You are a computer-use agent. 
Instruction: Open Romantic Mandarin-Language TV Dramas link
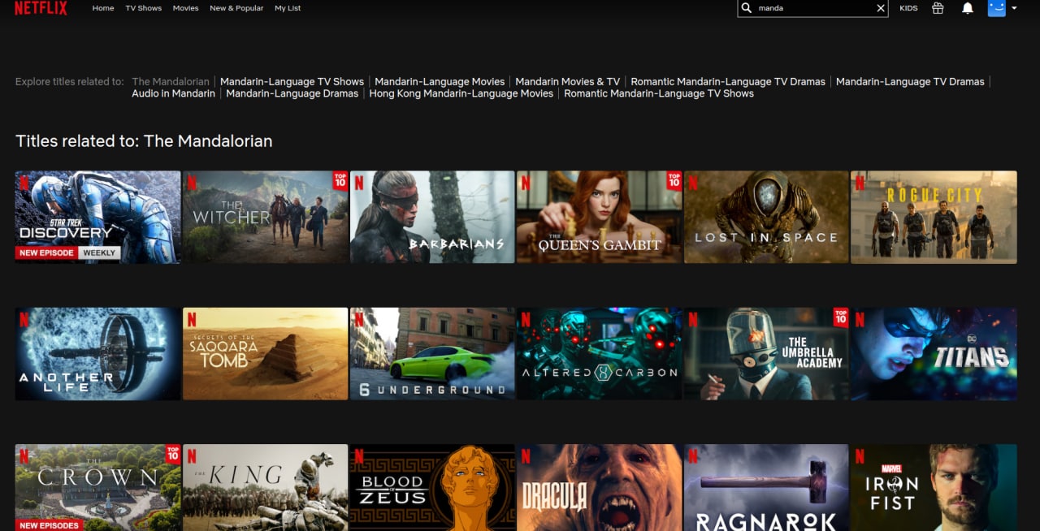coord(728,81)
